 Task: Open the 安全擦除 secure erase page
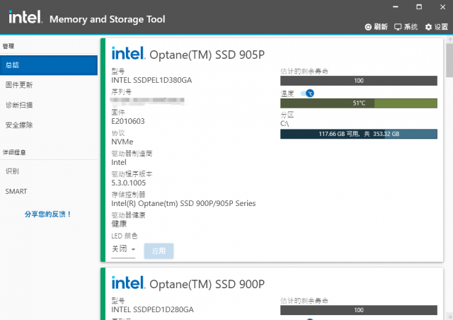click(49, 125)
